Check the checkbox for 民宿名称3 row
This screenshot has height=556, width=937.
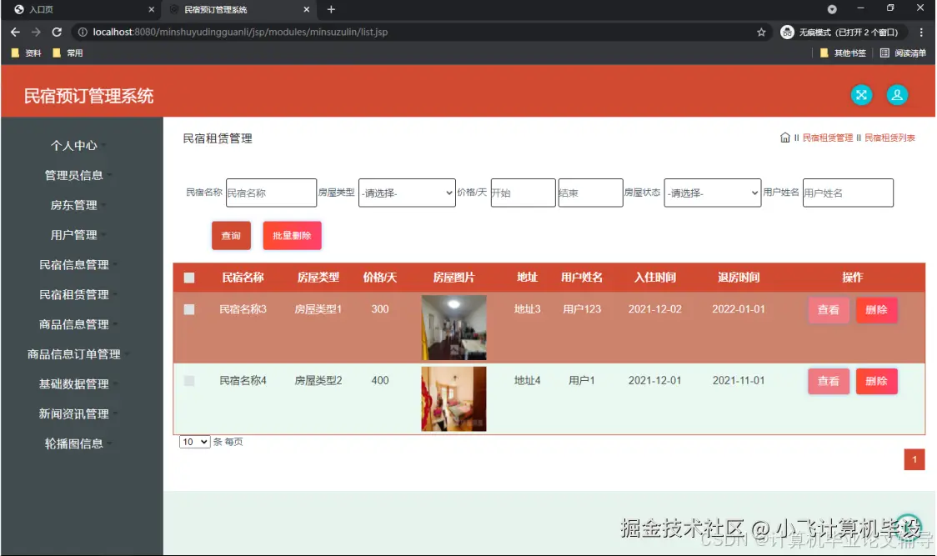coord(191,309)
